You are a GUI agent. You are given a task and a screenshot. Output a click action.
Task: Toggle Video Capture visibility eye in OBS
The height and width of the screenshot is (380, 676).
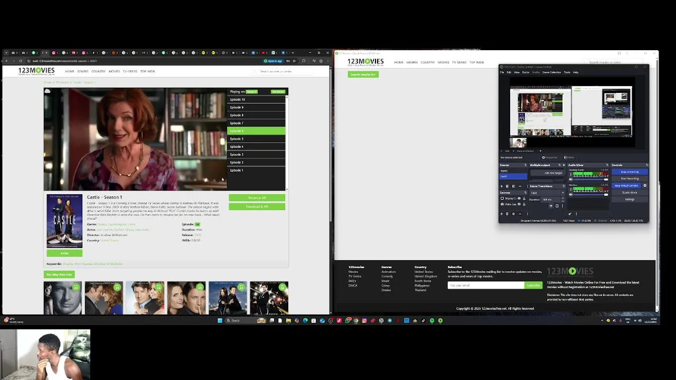click(519, 204)
